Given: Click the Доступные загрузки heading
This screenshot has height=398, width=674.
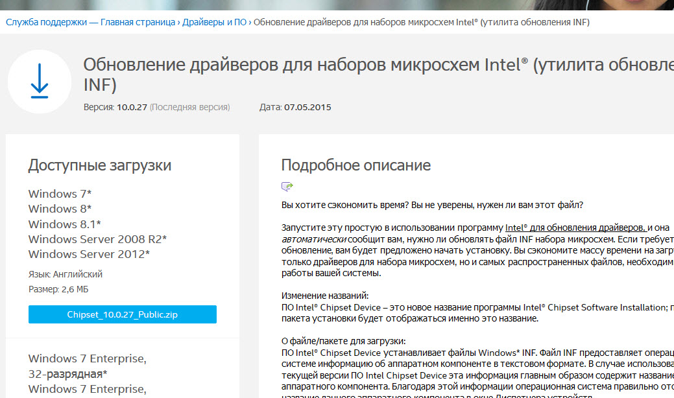Looking at the screenshot, I should (99, 165).
